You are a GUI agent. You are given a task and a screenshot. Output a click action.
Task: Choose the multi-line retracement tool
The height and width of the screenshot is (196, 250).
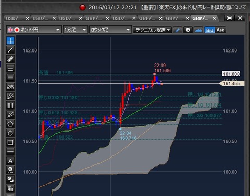point(10,77)
